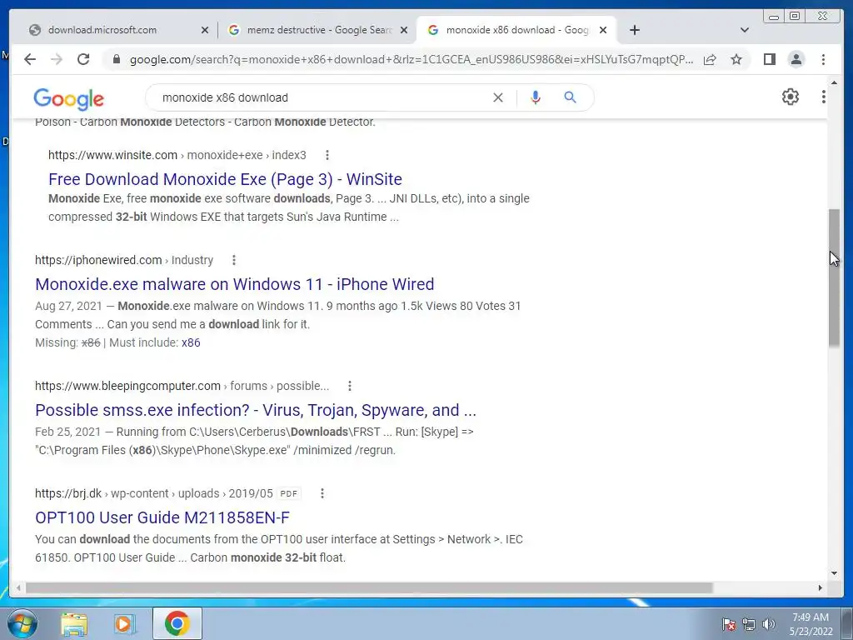Viewport: 853px width, 640px height.
Task: Close the monoxide x86 download tab
Action: coord(603,30)
